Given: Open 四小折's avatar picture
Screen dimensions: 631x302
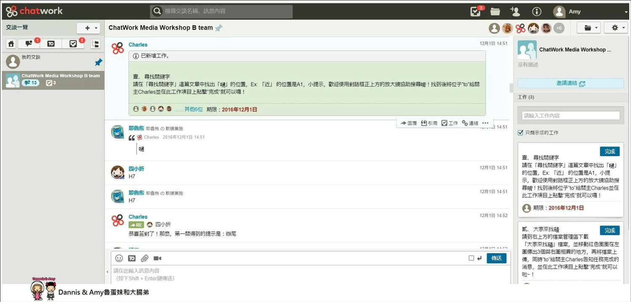Looking at the screenshot, I should pyautogui.click(x=117, y=172).
